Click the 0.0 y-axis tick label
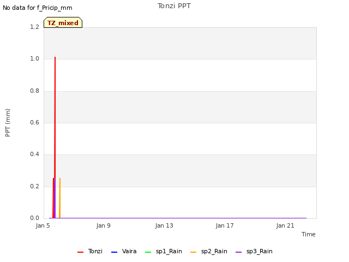 [34, 218]
